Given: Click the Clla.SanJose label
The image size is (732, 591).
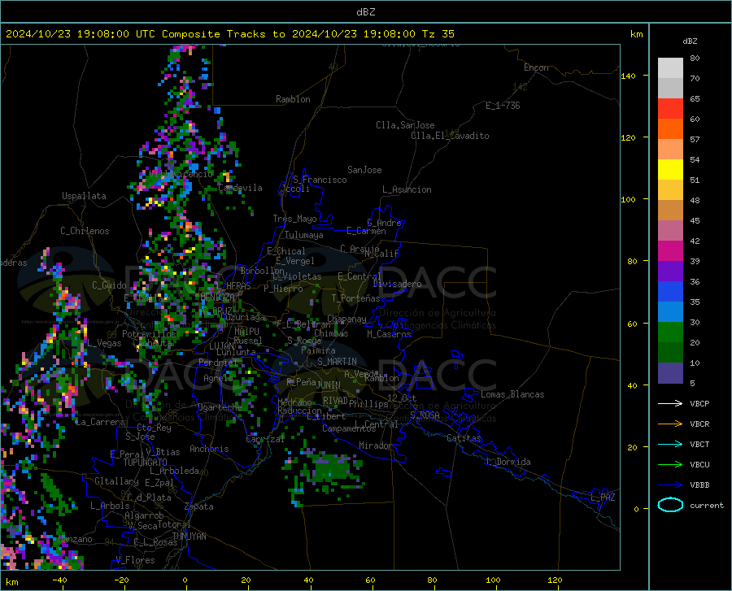Looking at the screenshot, I should [405, 125].
